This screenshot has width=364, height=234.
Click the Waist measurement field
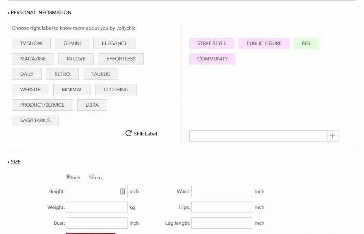coord(222,191)
